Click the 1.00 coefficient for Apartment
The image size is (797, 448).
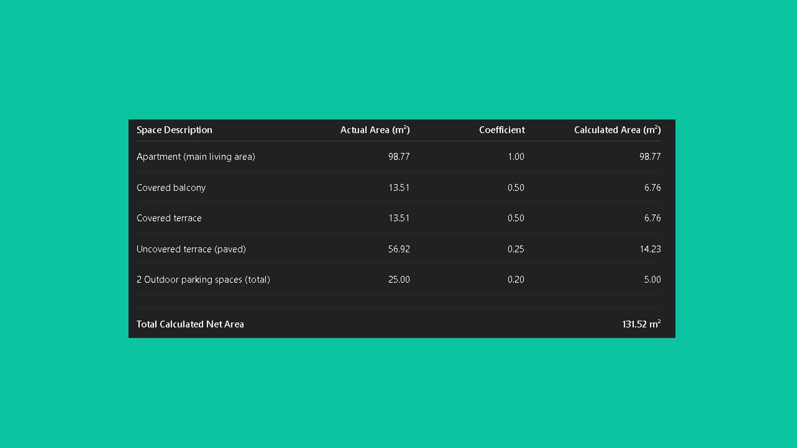516,157
